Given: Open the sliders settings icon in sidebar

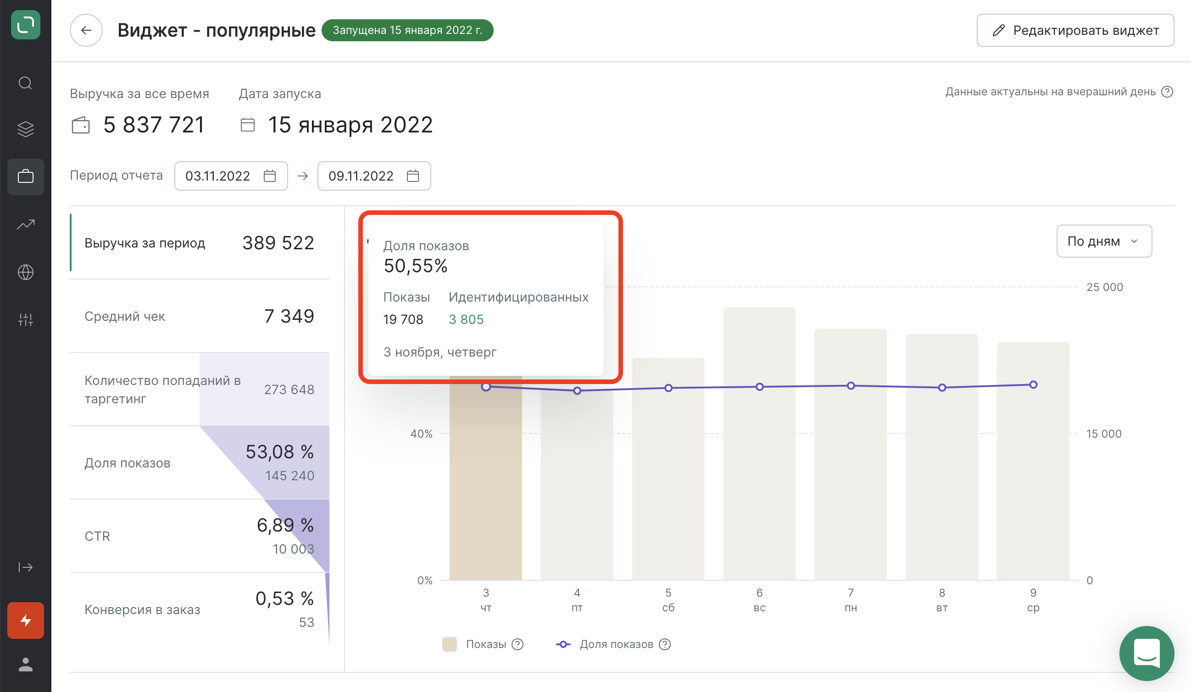Looking at the screenshot, I should pyautogui.click(x=26, y=320).
